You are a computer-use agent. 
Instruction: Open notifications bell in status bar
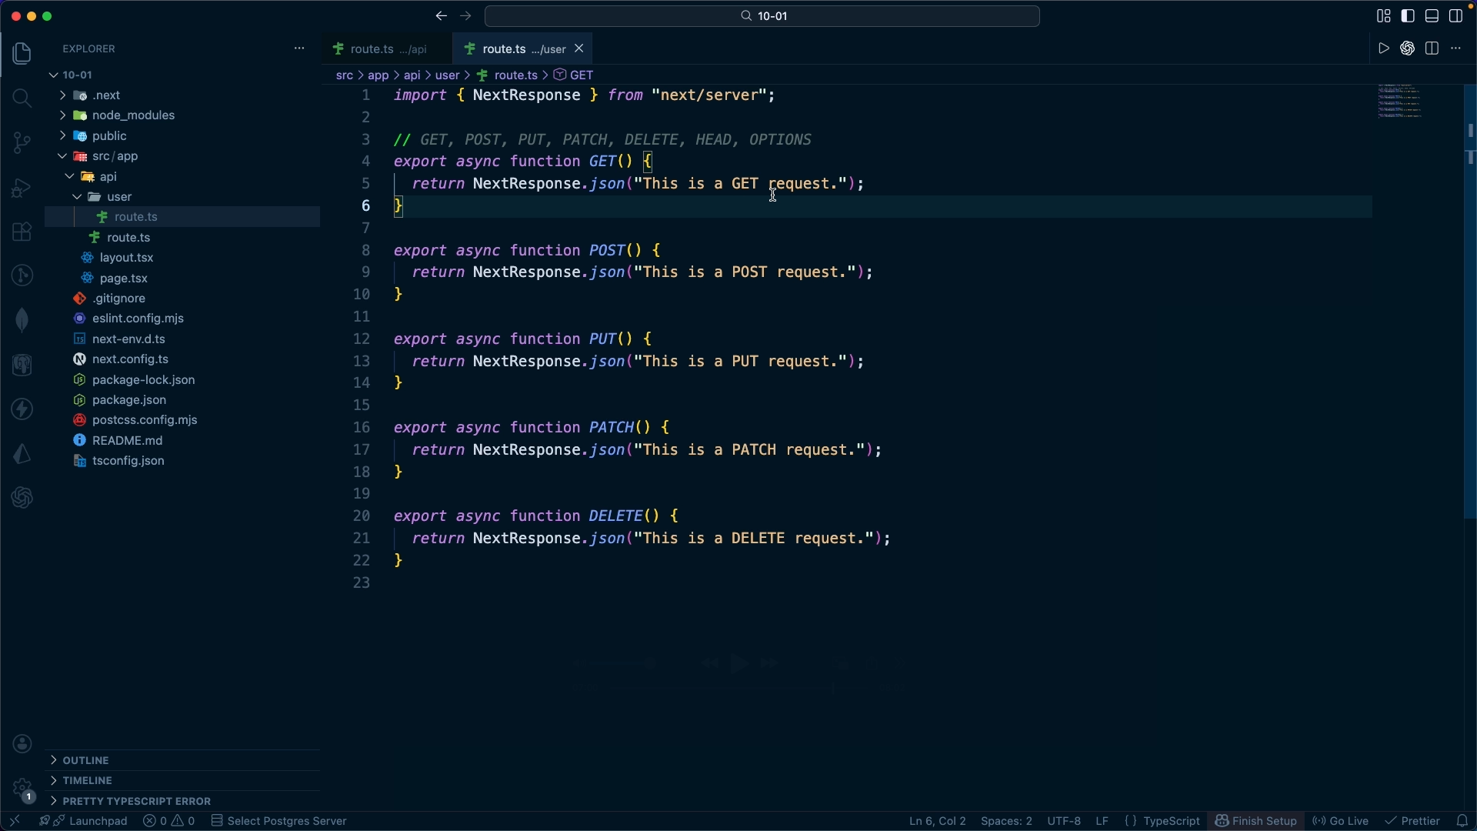[1462, 821]
